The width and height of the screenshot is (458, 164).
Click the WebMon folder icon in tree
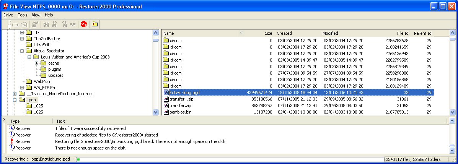(x=29, y=81)
